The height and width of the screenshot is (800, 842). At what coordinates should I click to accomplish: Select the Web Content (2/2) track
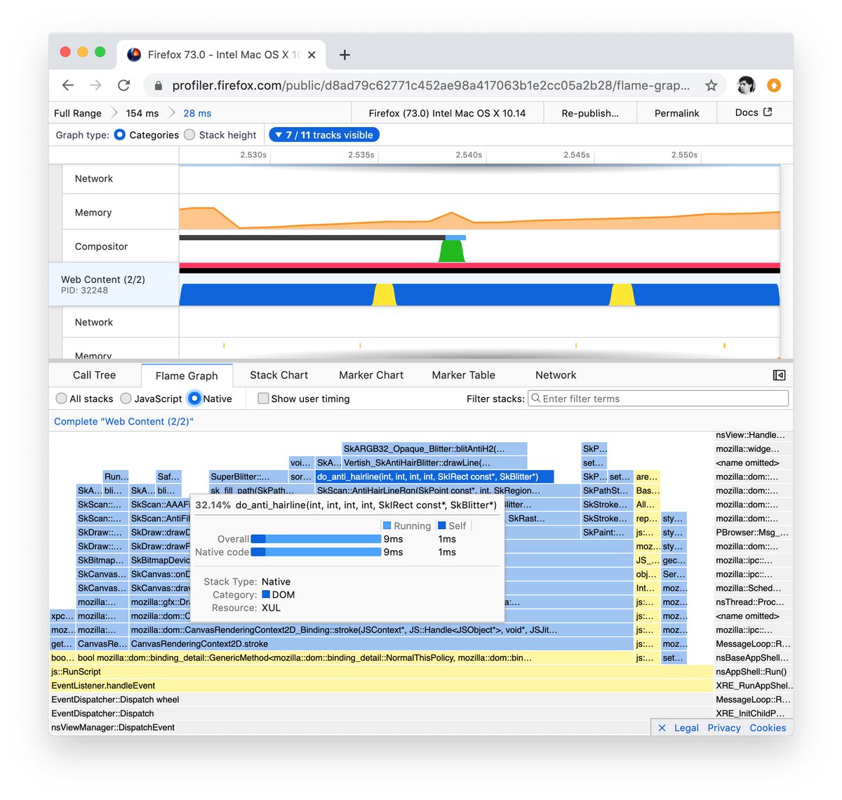[x=114, y=284]
